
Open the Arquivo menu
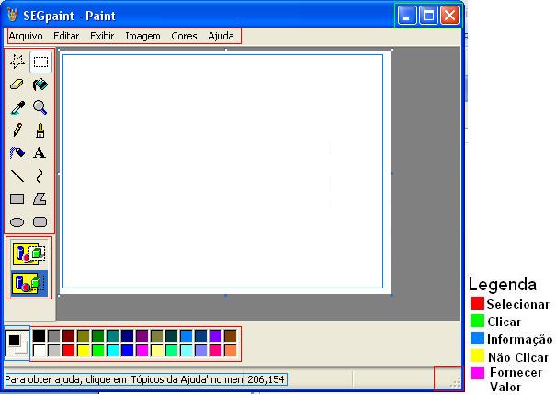[26, 36]
